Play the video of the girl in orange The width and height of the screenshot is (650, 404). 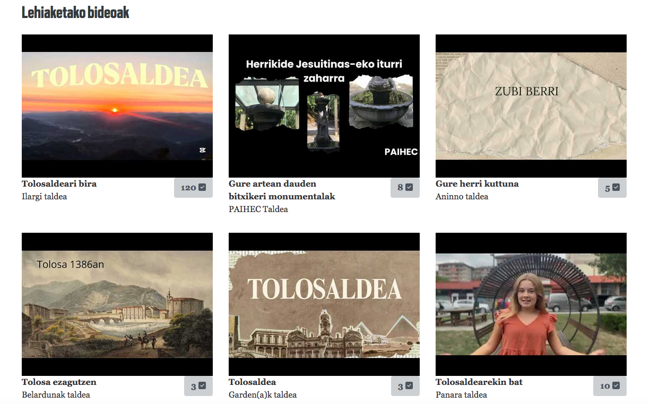tap(531, 304)
